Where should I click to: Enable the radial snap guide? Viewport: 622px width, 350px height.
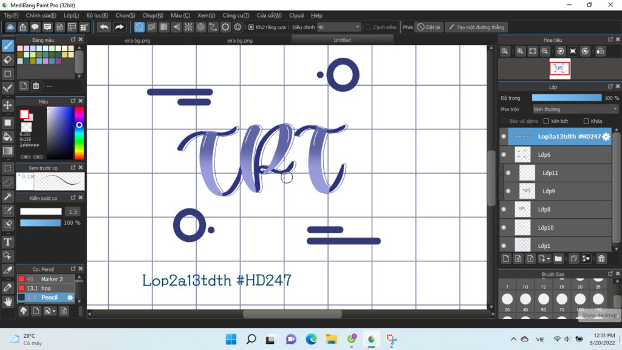(188, 27)
